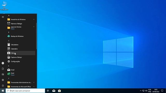
Task: Focus the taskbar search box
Action: 25,91
